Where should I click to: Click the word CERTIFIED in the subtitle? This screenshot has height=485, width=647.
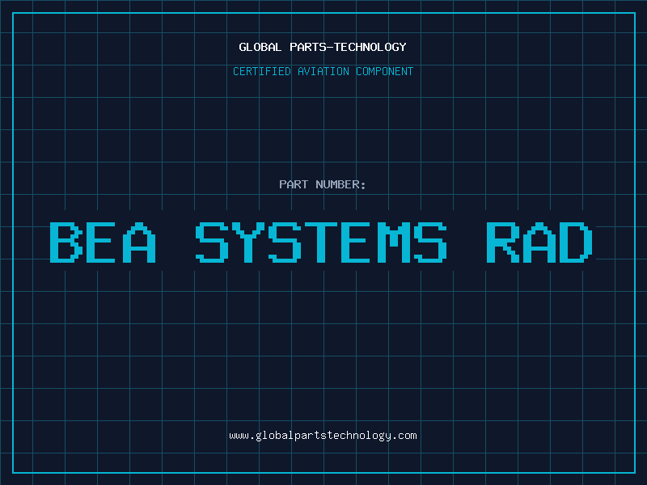260,71
